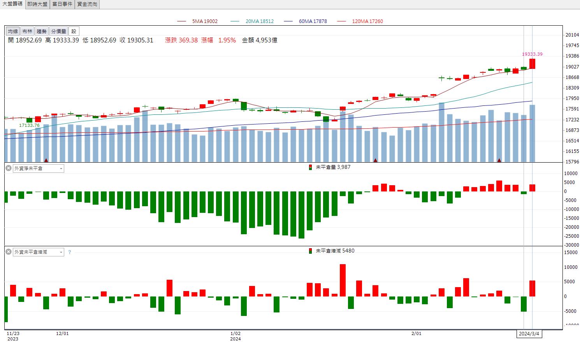This screenshot has height=342, width=580.
Task: Switch to the 即時大盤 tab
Action: point(37,4)
